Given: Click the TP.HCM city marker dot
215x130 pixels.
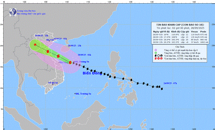Looking at the screenshot, I should coord(53,85).
